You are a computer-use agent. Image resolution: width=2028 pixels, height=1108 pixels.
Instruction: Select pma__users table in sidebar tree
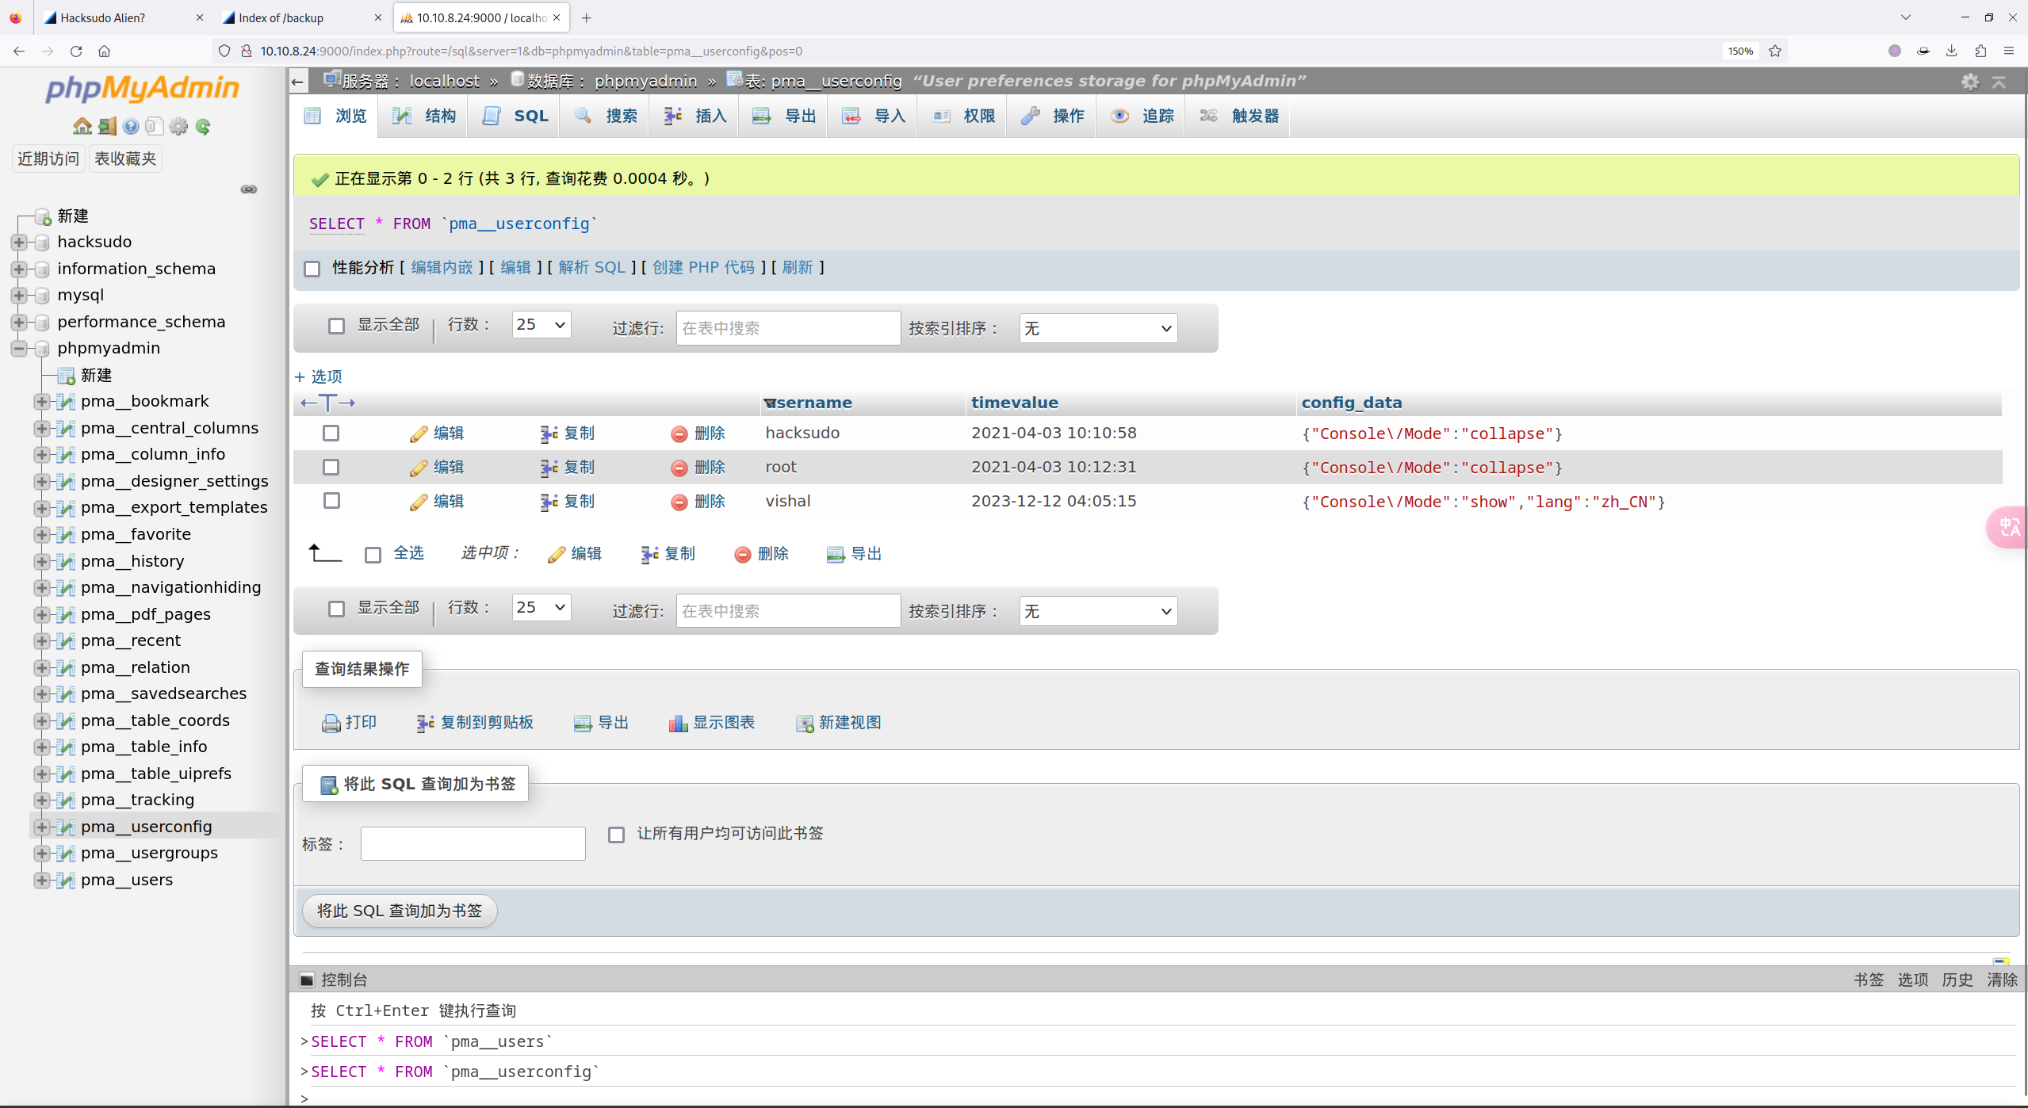[127, 880]
